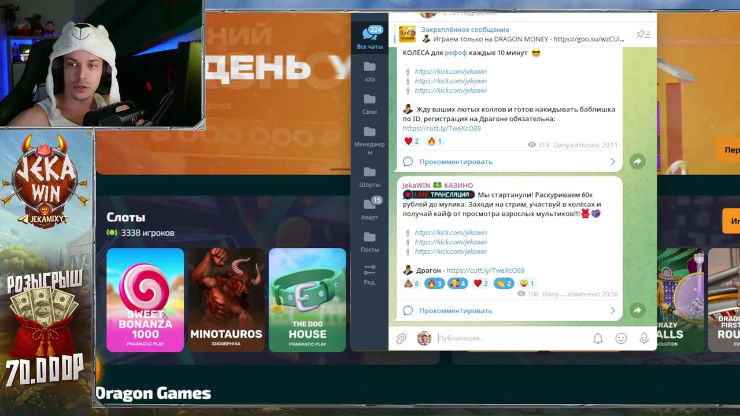The width and height of the screenshot is (740, 416).
Task: Click the views count eye icon showing 106
Action: pyautogui.click(x=521, y=294)
